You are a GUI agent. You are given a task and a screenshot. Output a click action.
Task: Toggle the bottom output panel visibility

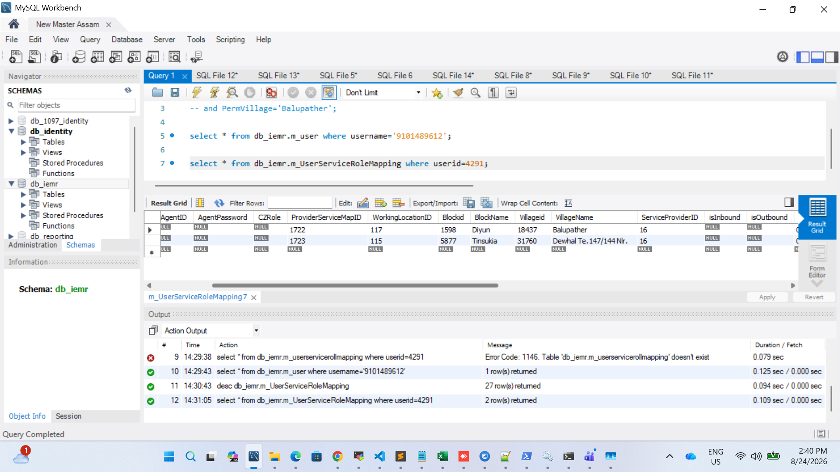coord(817,57)
